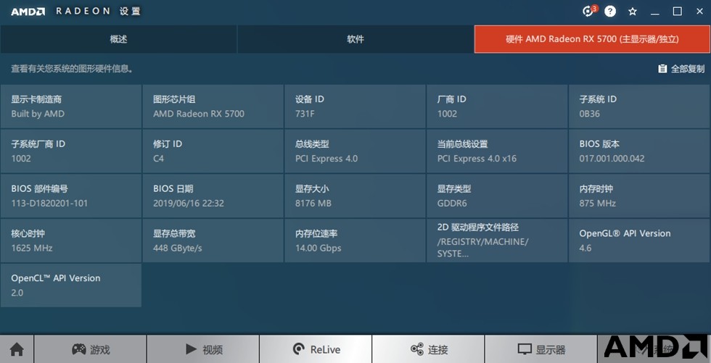Select the 子系统厂商 ID tile

pos(71,151)
